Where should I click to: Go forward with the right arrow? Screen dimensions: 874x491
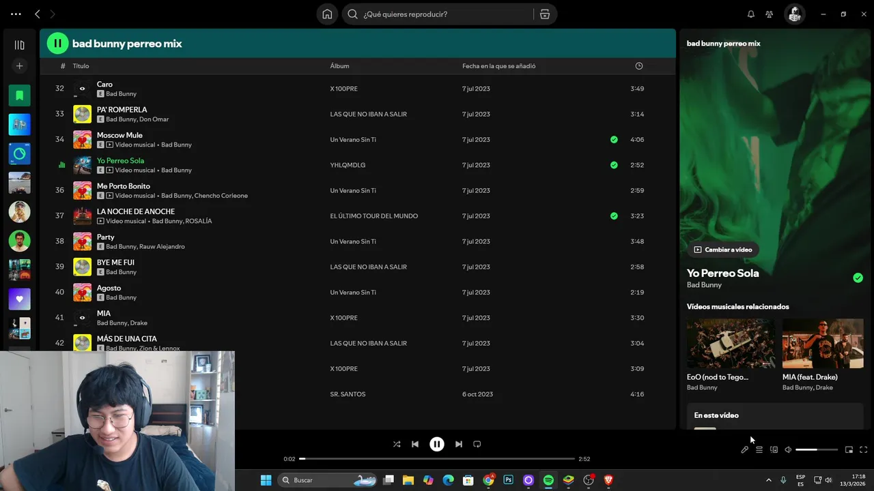[x=52, y=14]
